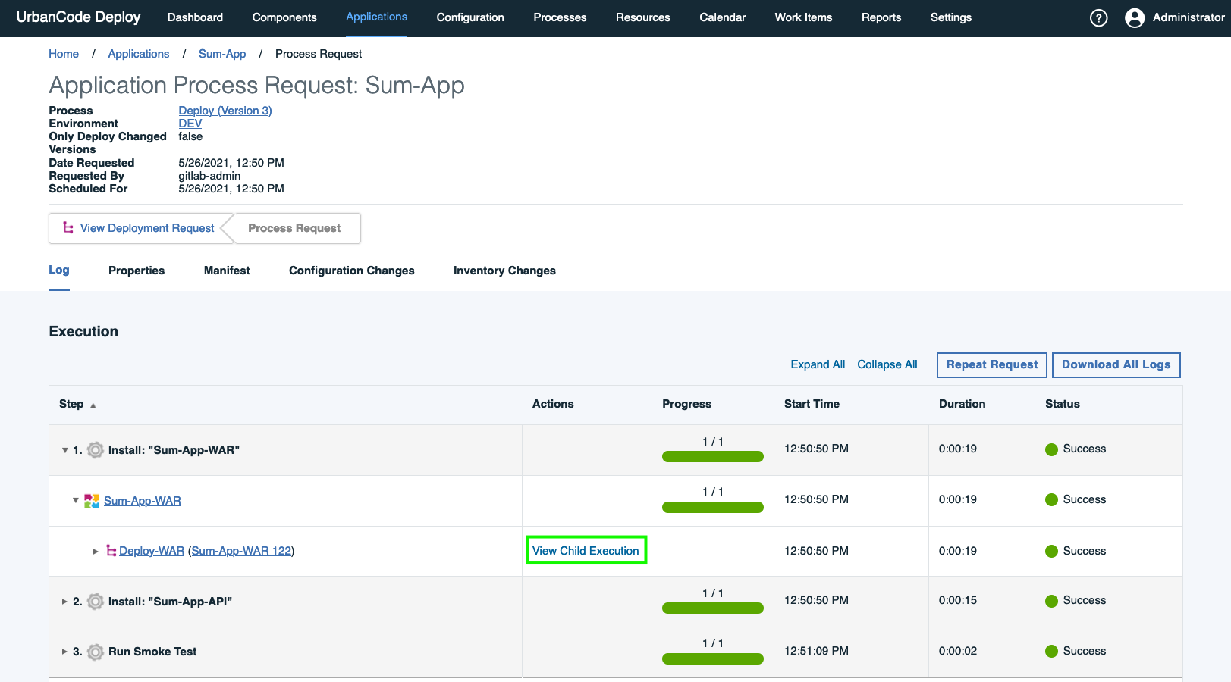
Task: Click the Process Request breadcrumb button
Action: (294, 228)
